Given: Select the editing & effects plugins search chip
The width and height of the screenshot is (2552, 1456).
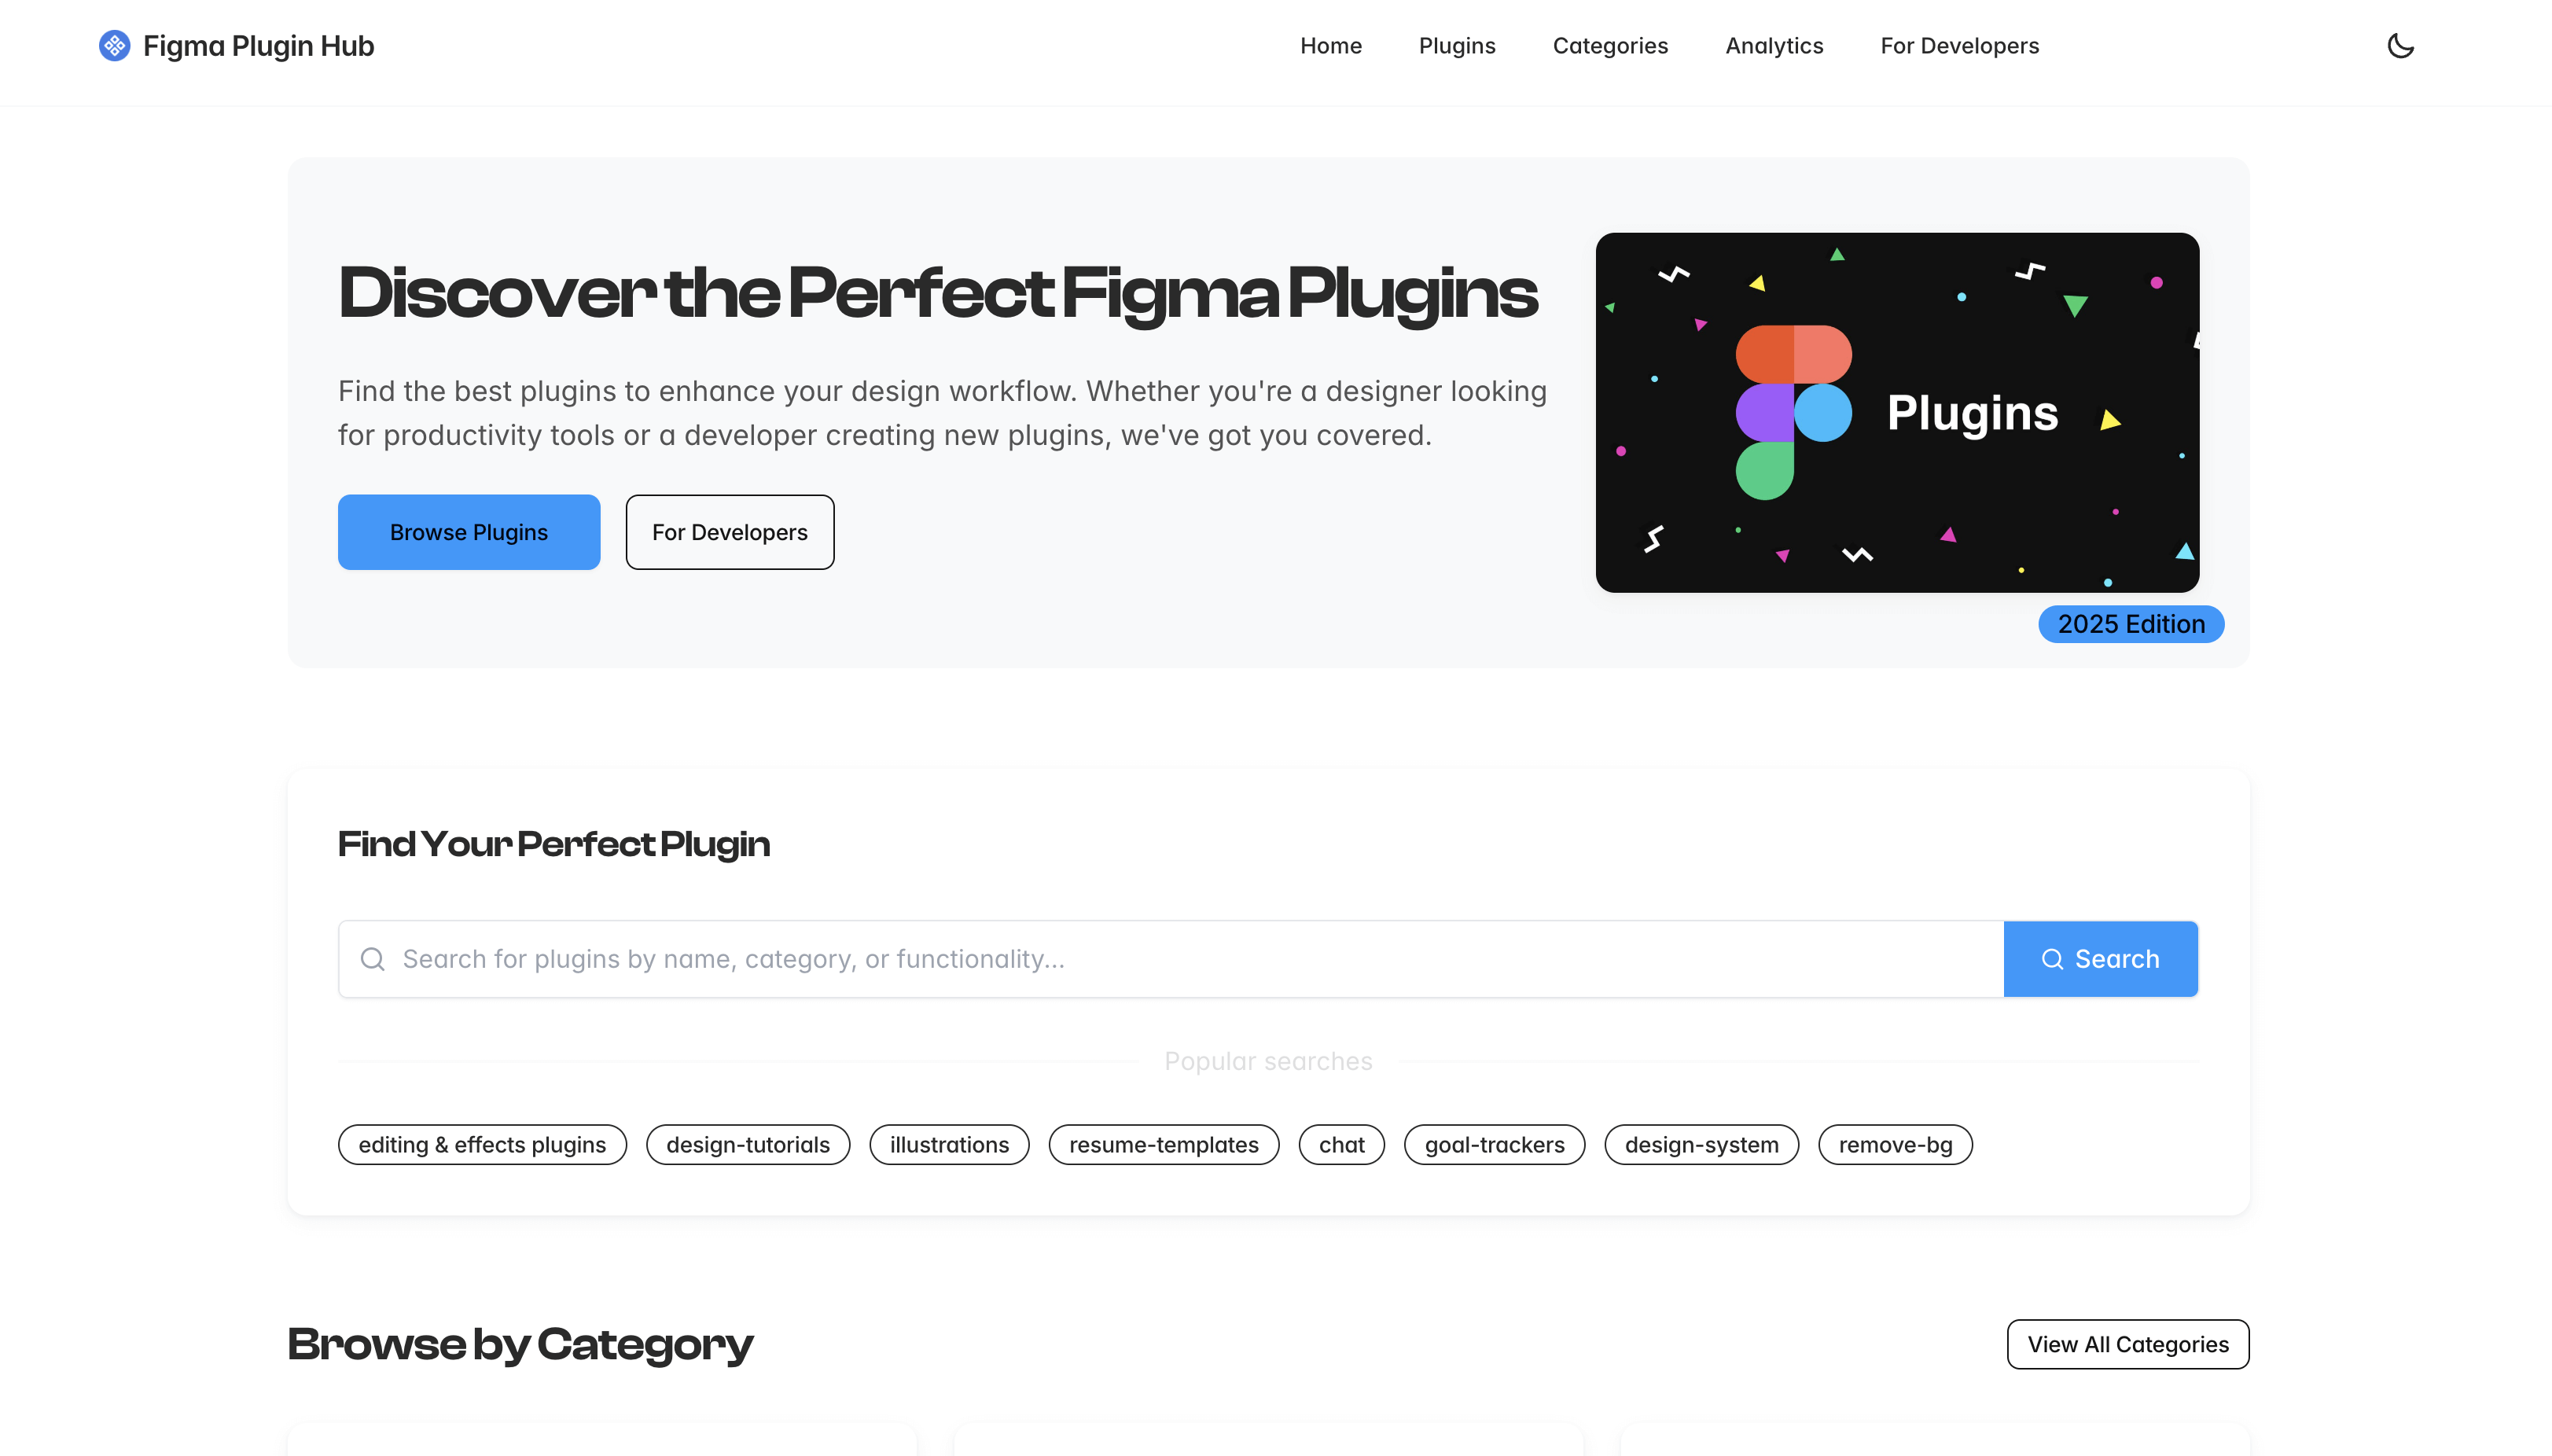Looking at the screenshot, I should point(483,1144).
